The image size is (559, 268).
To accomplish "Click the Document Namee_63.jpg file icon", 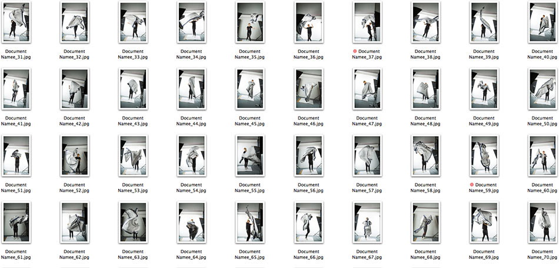I will coord(132,222).
